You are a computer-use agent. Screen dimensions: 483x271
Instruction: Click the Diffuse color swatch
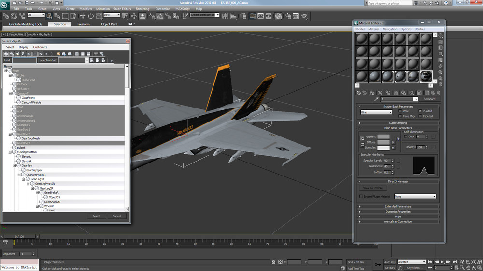coord(384,142)
